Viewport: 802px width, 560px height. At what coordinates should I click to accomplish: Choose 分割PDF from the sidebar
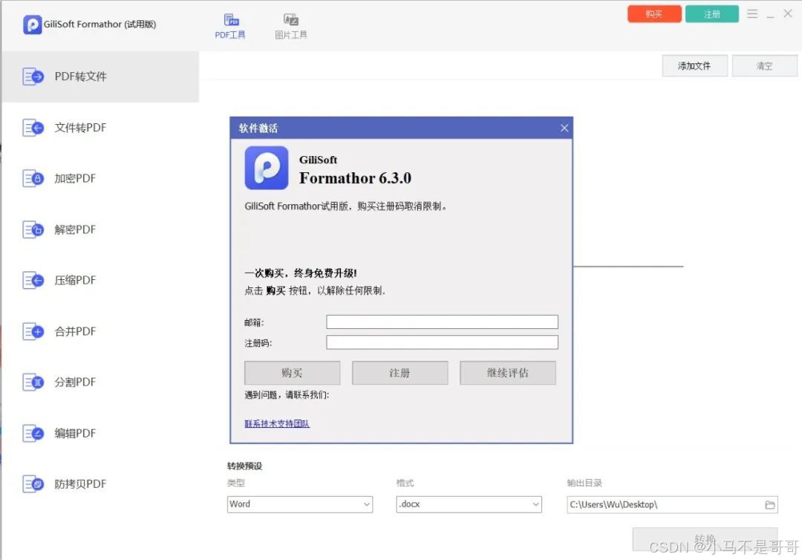point(100,382)
